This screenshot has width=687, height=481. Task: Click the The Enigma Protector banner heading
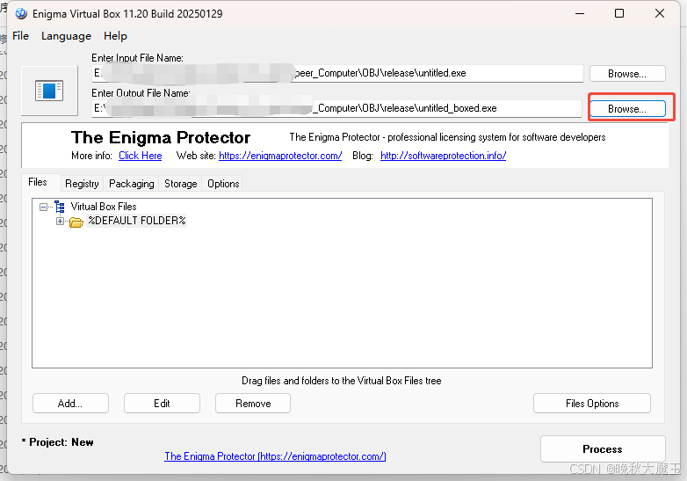161,138
